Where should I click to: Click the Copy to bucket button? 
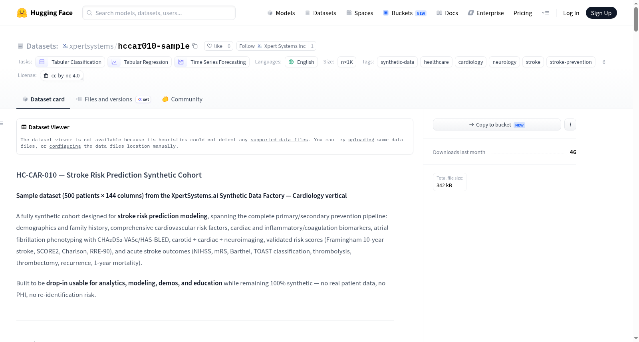click(x=497, y=125)
